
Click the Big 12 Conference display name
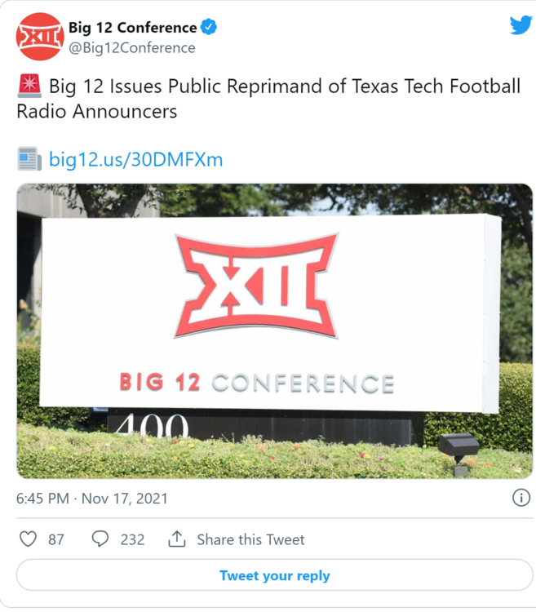(x=132, y=27)
